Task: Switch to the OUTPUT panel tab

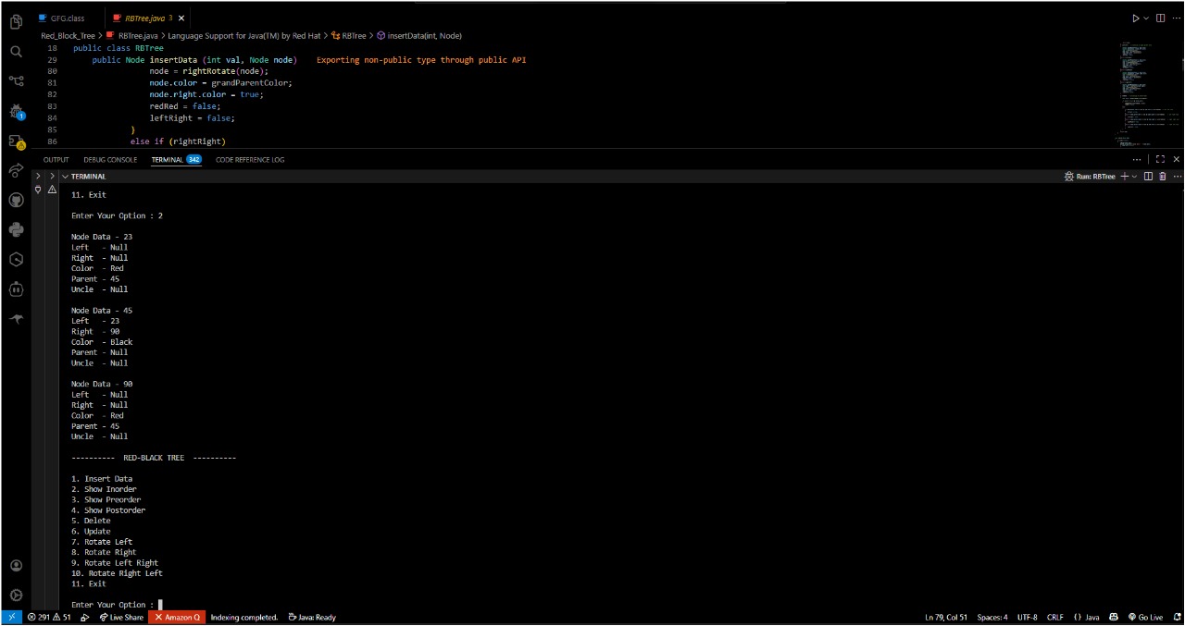Action: [x=56, y=160]
